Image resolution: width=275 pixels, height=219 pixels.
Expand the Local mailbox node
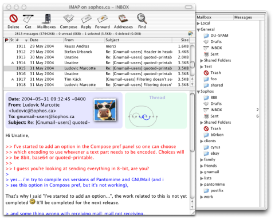coord(198,24)
